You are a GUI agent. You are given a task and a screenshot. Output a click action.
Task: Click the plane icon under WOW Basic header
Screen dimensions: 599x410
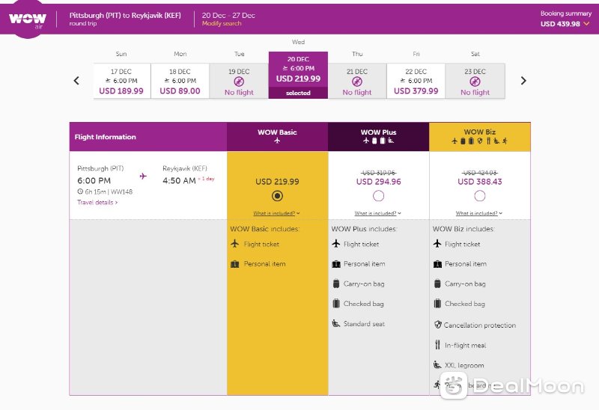(277, 141)
